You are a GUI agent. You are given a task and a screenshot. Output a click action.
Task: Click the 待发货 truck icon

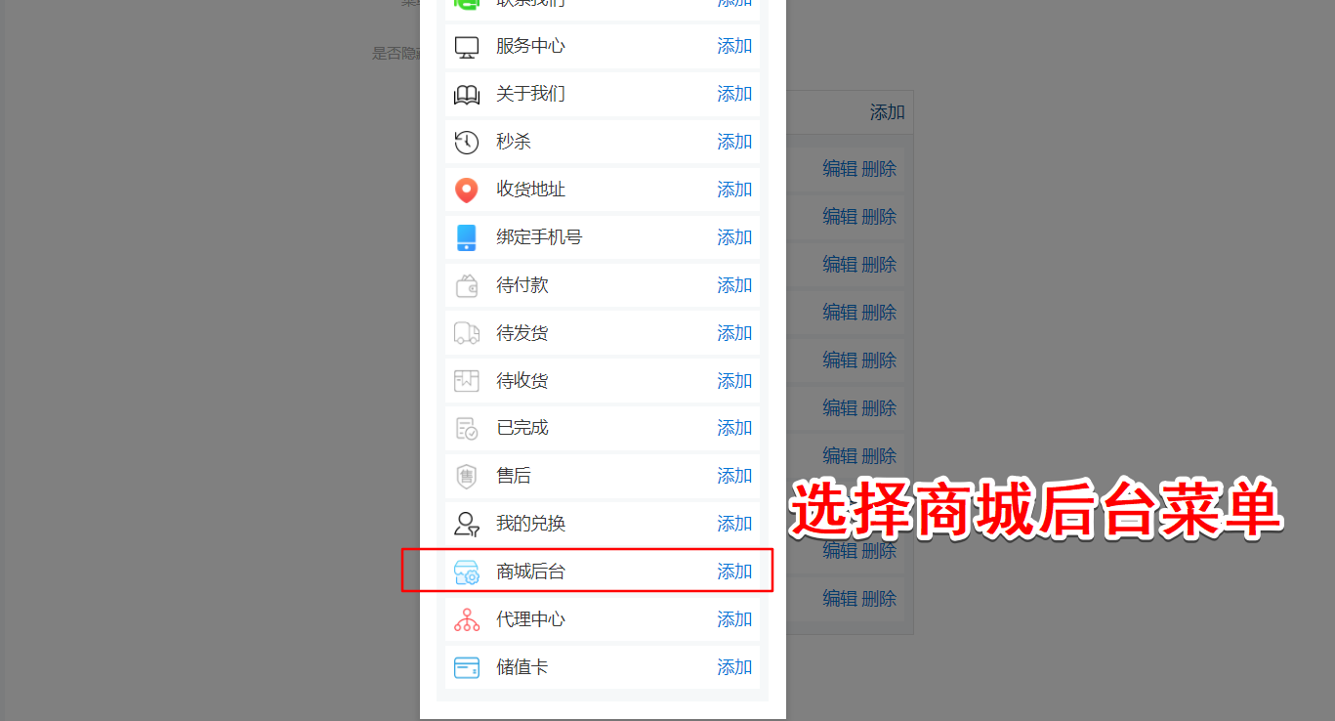467,333
